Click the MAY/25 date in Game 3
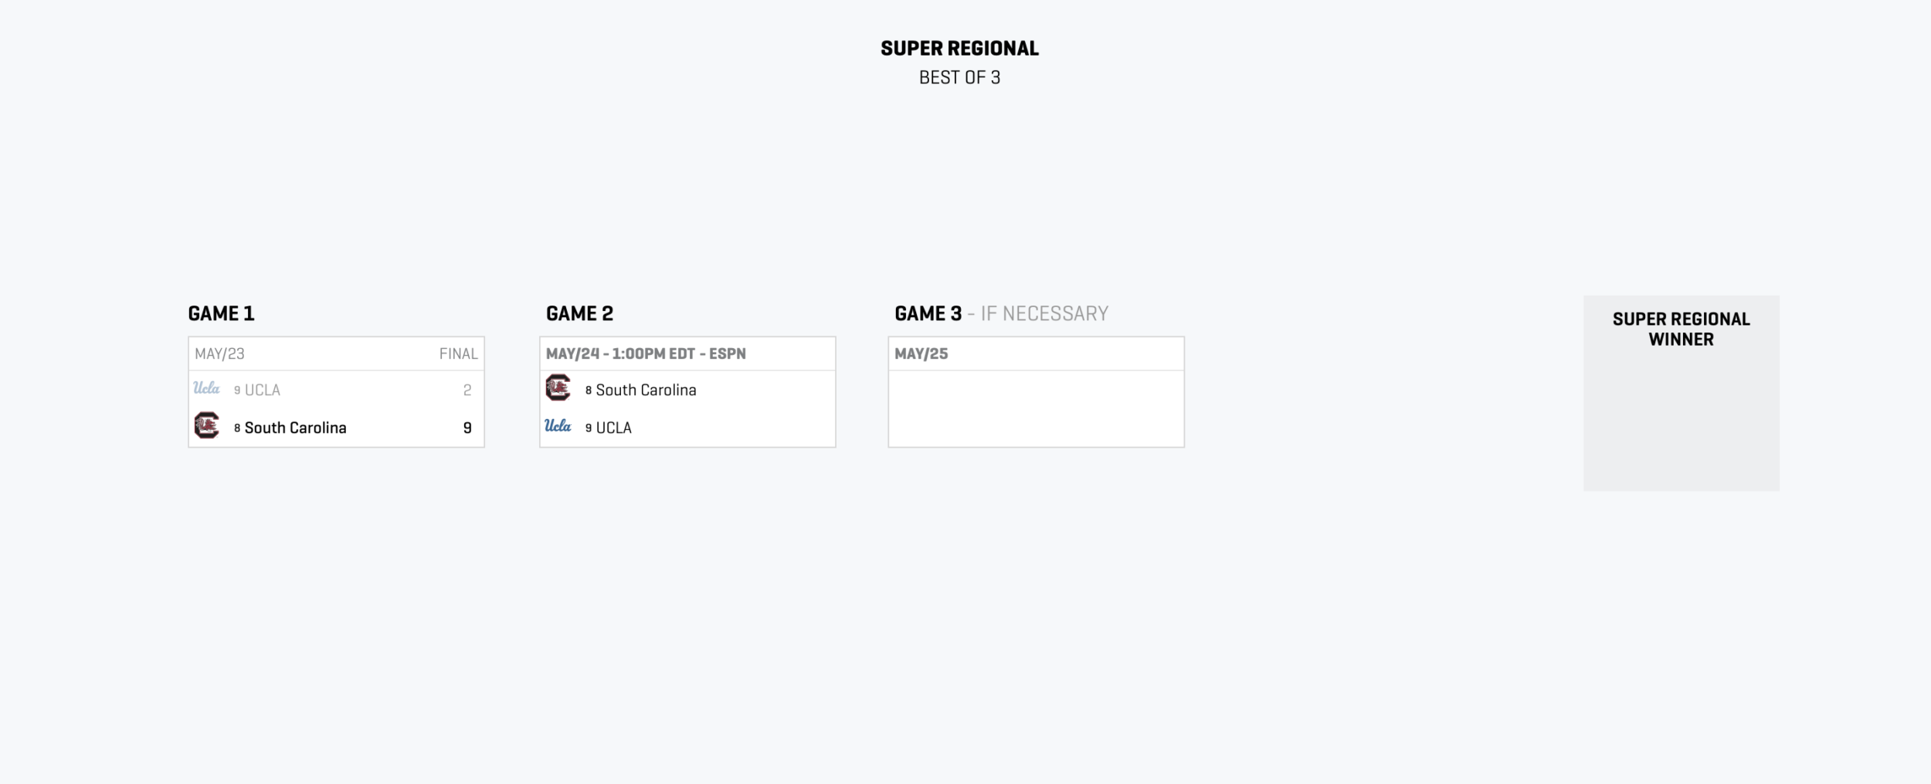This screenshot has height=784, width=1931. (x=921, y=354)
